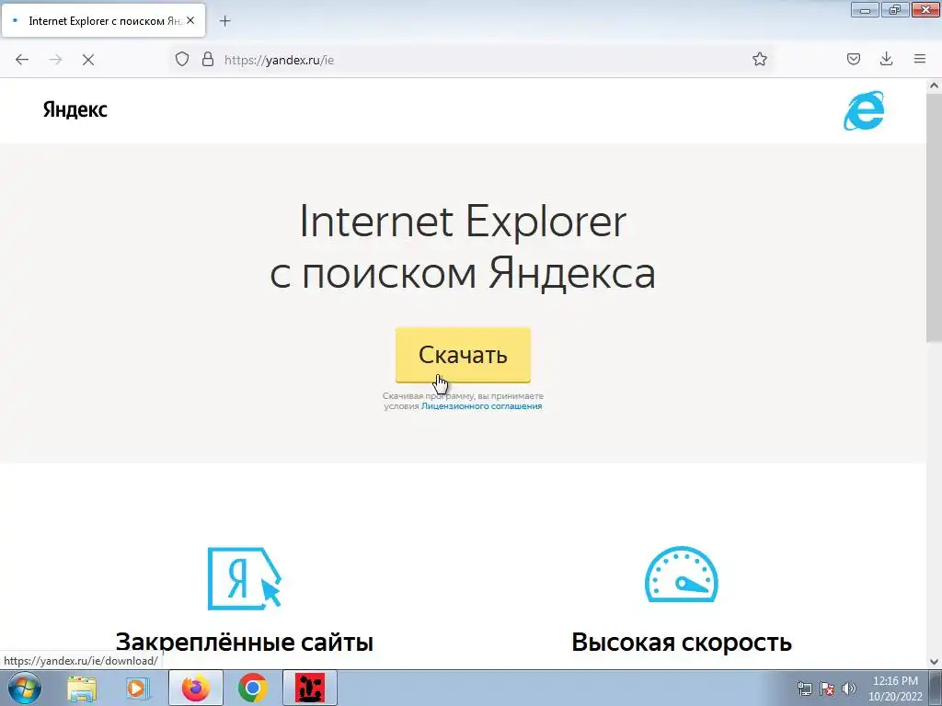Open the Firefox hamburger menu

point(919,59)
